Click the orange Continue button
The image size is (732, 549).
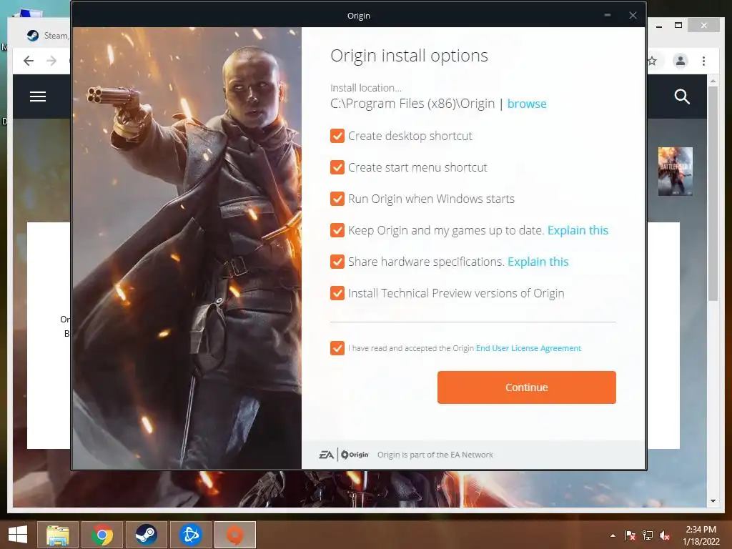coord(527,387)
